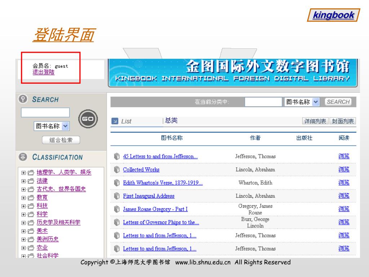Click the blue List arrow icon

click(x=115, y=121)
